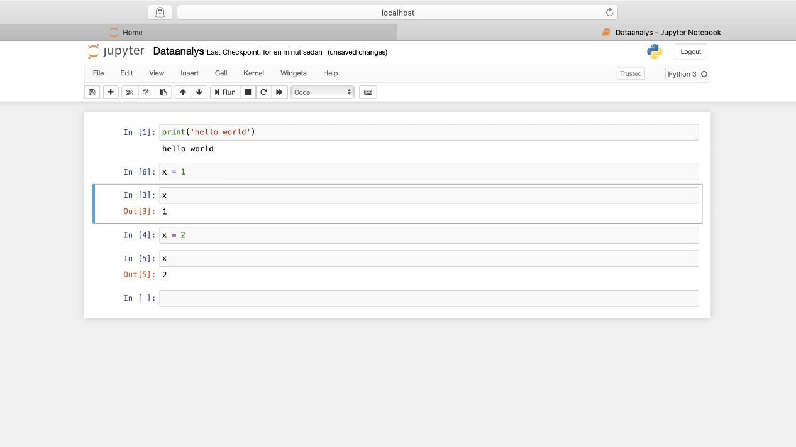Open the Insert menu

[x=189, y=73]
